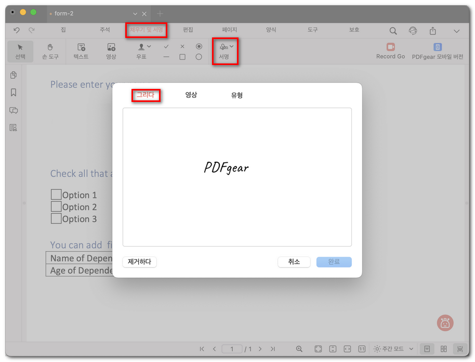Open the 도구 tools tab
Screen dimensions: 475x362
pos(312,30)
